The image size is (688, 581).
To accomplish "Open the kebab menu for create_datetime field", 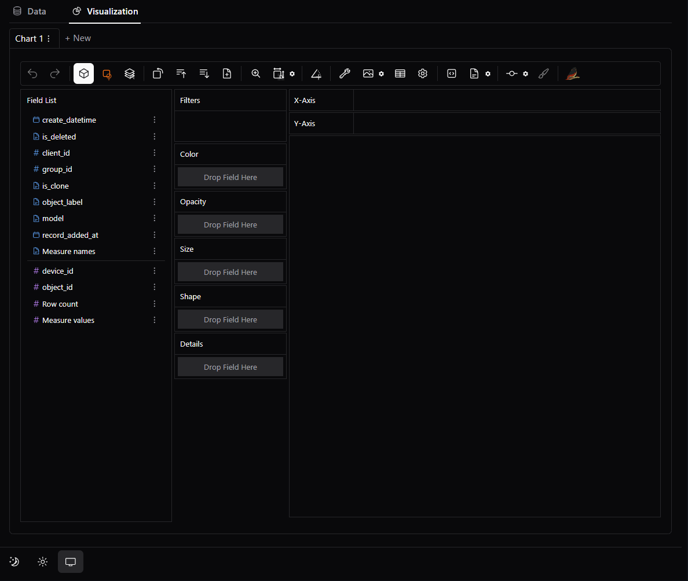I will pyautogui.click(x=154, y=120).
